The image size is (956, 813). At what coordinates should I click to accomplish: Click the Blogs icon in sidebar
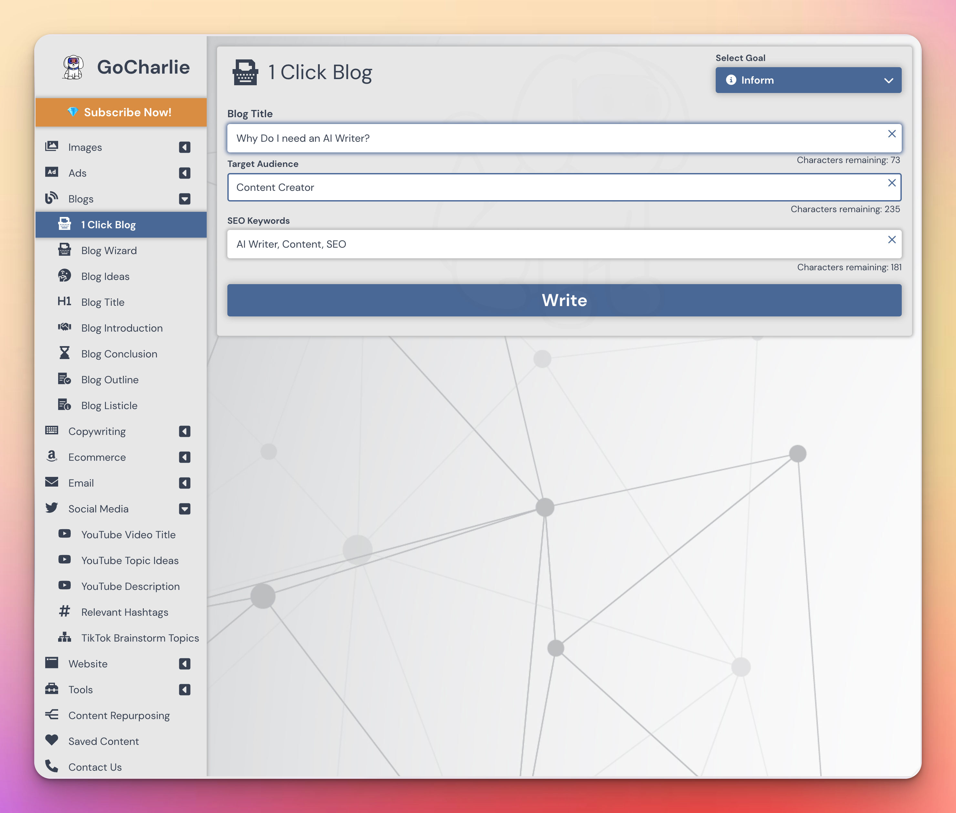[52, 198]
